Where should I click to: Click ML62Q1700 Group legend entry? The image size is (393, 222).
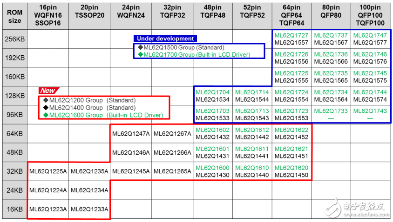194,54
